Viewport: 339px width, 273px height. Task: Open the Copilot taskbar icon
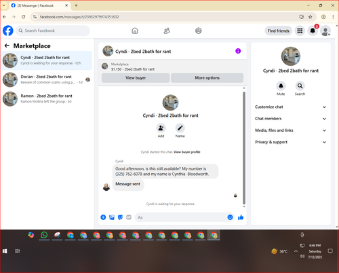[x=31, y=235]
